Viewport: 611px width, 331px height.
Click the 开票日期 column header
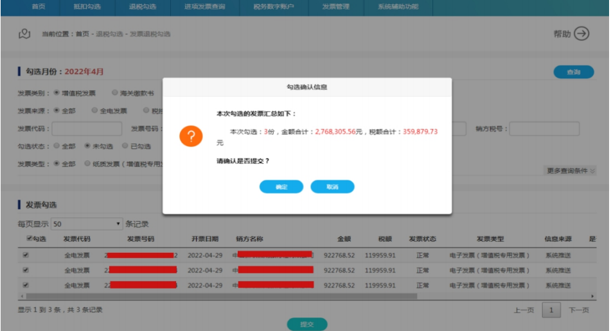[205, 239]
